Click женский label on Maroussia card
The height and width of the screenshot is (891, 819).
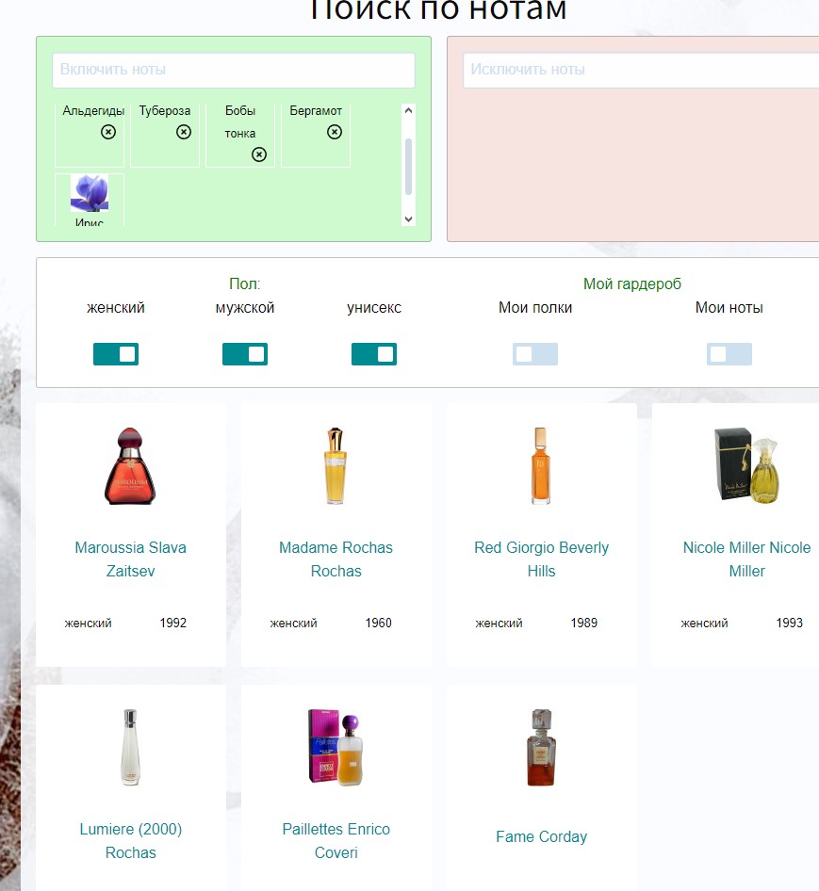[x=88, y=624]
